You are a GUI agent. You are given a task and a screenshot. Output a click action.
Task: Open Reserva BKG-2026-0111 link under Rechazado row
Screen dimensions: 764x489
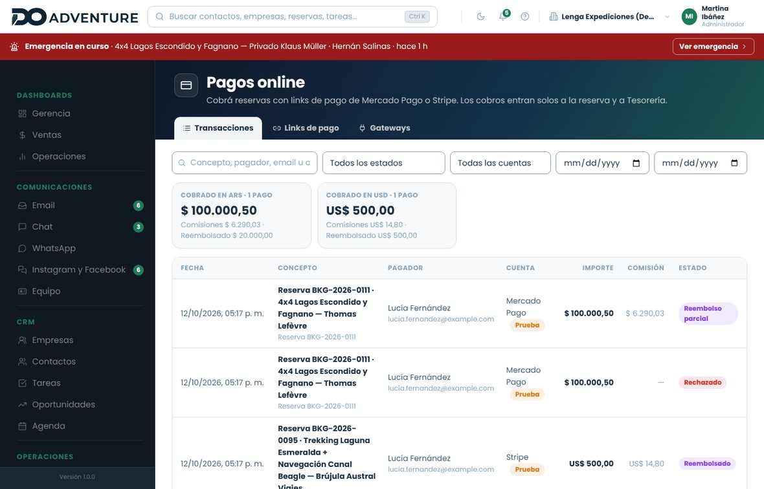click(317, 406)
